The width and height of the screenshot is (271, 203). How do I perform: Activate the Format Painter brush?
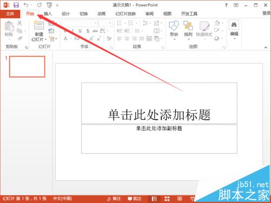point(20,39)
